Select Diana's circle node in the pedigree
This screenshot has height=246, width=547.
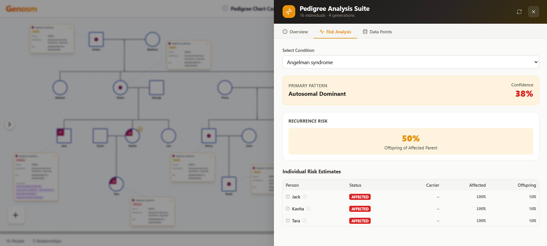tap(120, 88)
